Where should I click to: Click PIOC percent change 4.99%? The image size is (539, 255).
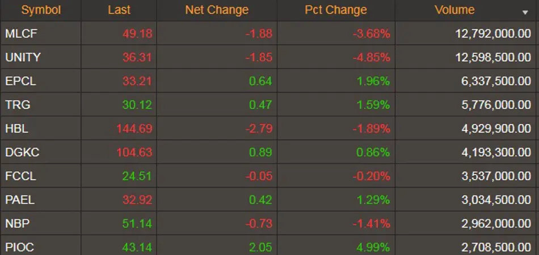373,247
